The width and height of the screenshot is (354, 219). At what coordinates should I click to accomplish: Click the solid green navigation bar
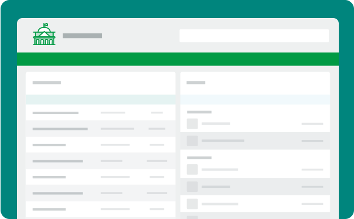178,59
